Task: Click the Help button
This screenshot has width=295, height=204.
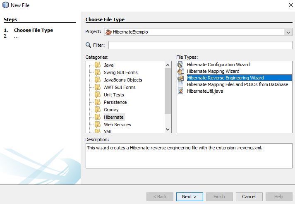Action: click(279, 197)
